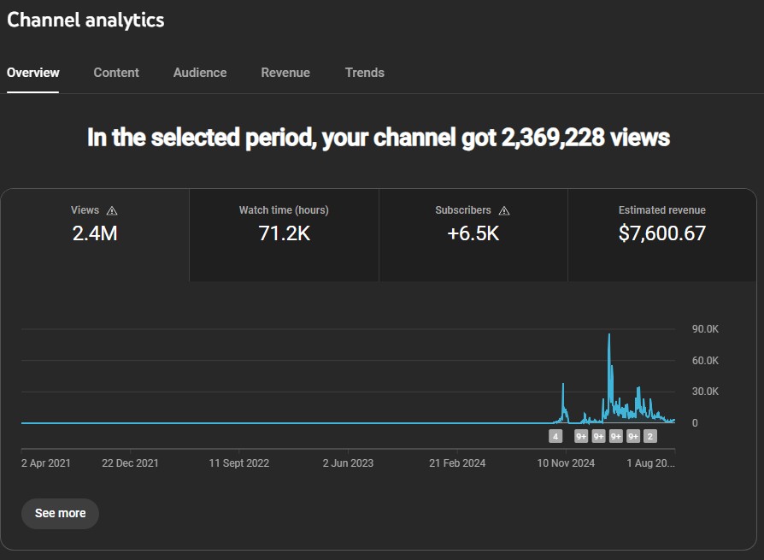
Task: Select the Estimated revenue metric card
Action: pos(661,234)
